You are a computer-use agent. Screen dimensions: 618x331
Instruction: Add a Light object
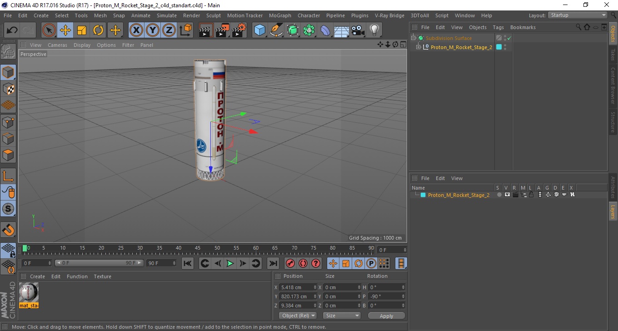374,30
